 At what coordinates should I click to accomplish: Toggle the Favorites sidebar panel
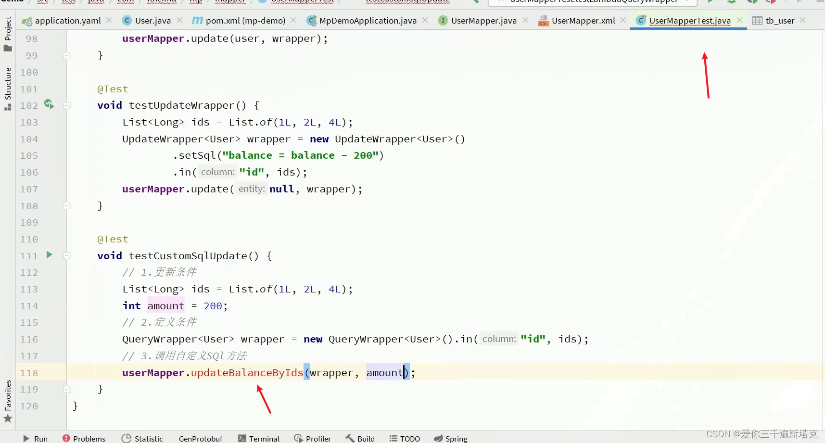click(7, 397)
